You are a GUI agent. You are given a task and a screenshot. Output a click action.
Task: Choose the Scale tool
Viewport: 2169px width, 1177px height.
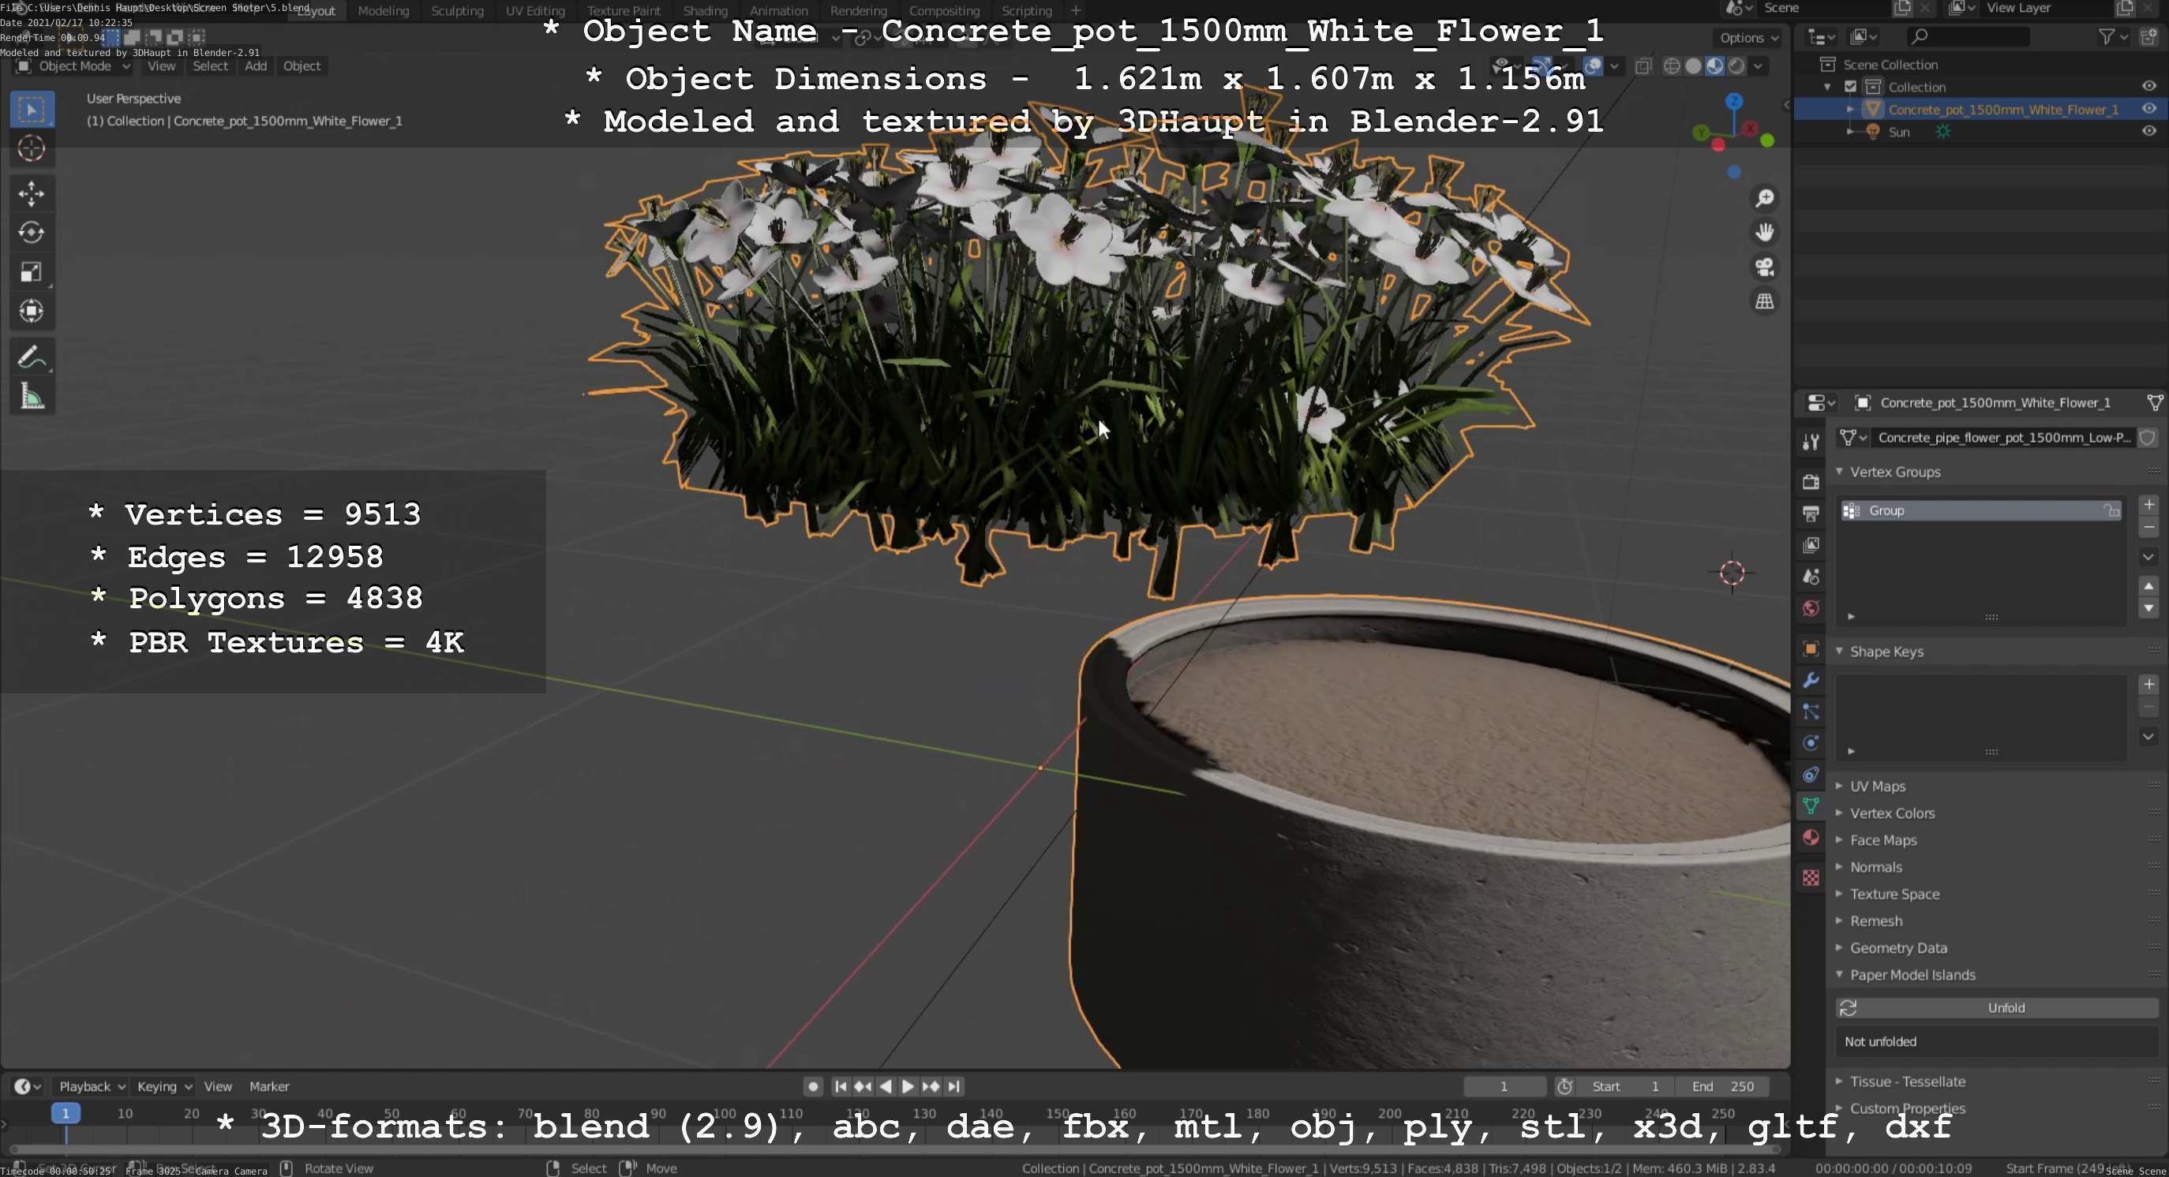tap(32, 271)
